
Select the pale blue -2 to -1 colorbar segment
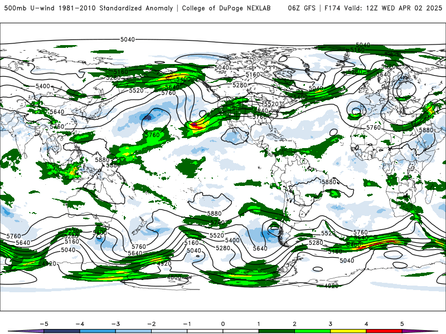click(169, 331)
